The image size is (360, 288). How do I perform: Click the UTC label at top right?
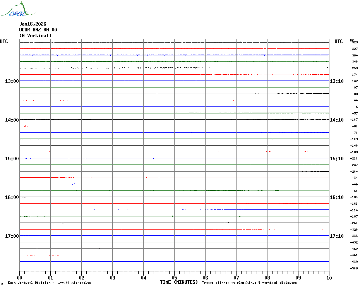click(x=338, y=41)
